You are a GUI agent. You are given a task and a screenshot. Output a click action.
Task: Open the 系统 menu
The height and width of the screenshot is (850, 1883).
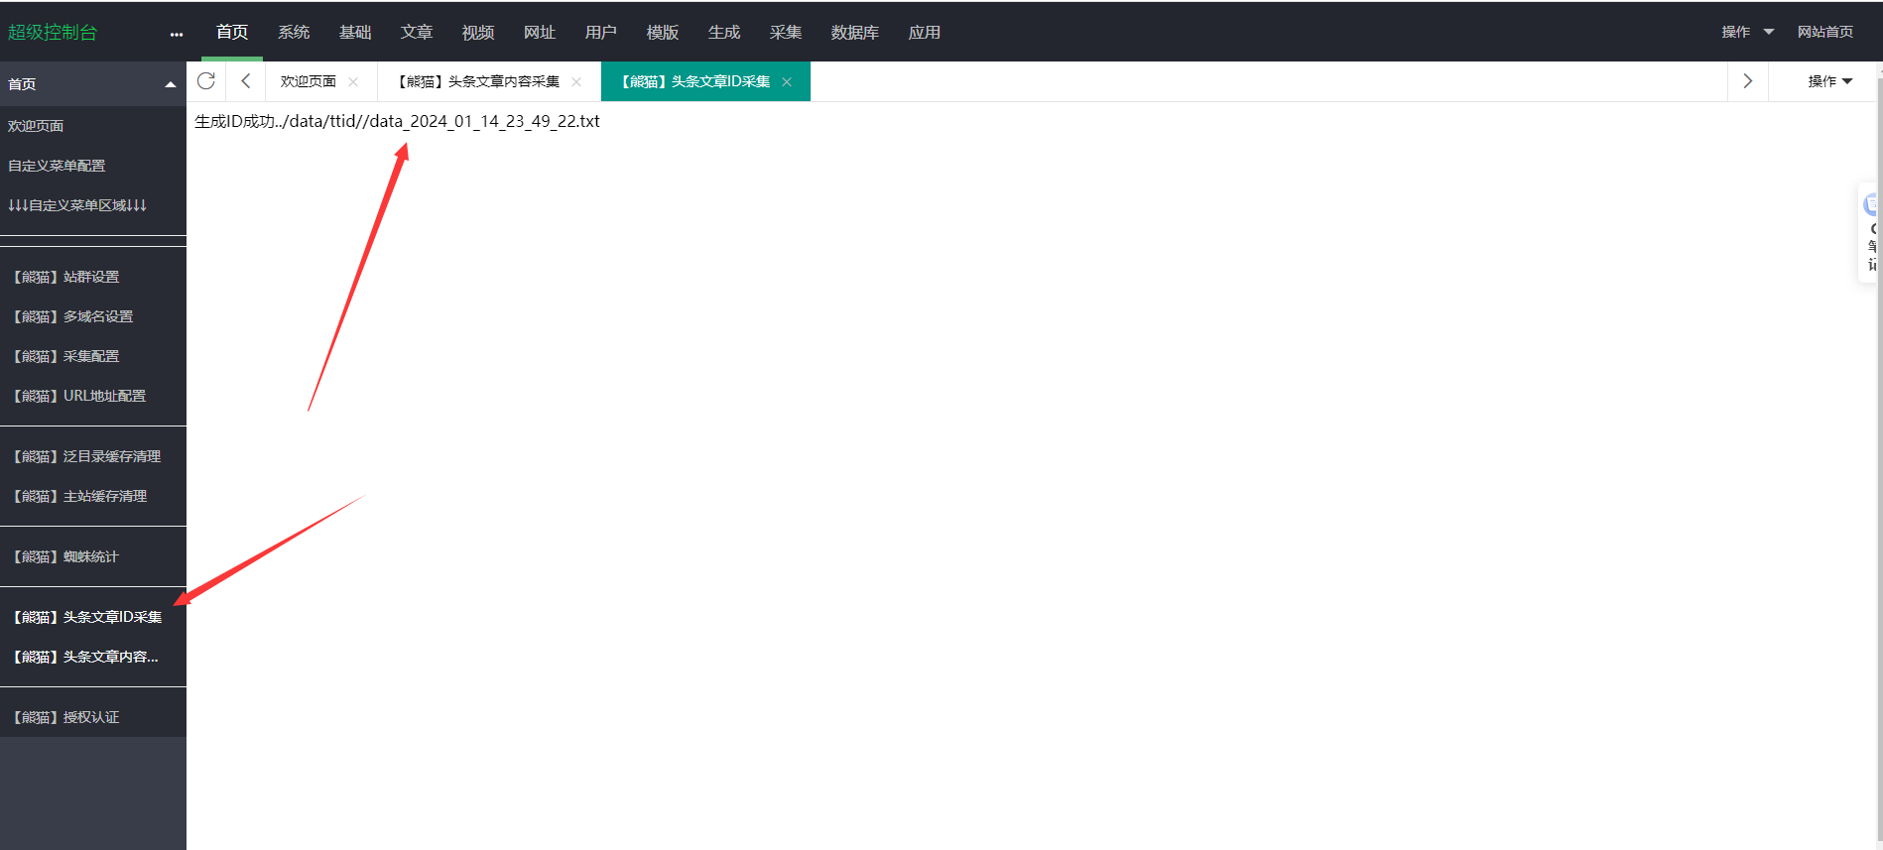pyautogui.click(x=294, y=32)
